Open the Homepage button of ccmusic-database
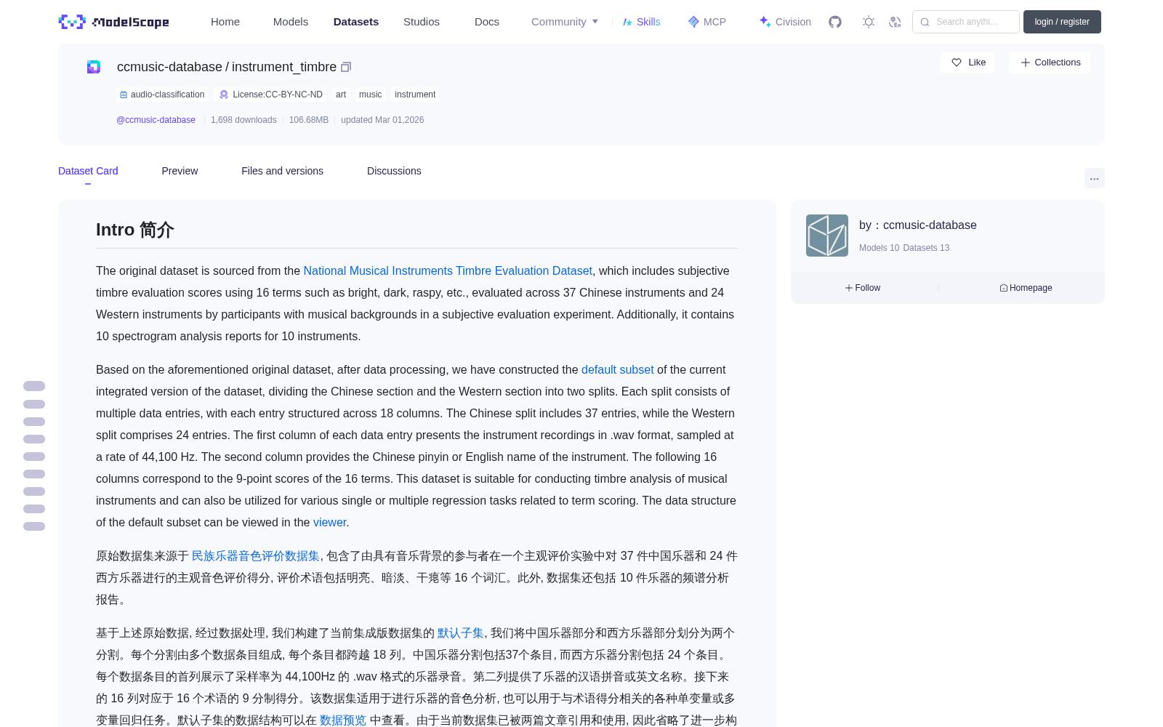The height and width of the screenshot is (727, 1163). [x=1026, y=288]
